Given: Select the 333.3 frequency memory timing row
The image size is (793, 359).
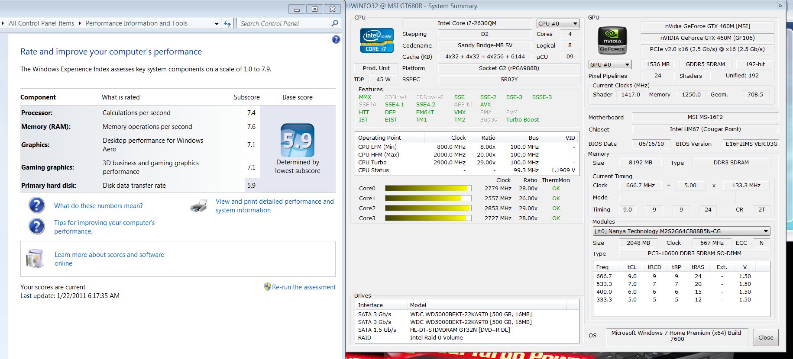Looking at the screenshot, I should pos(681,299).
